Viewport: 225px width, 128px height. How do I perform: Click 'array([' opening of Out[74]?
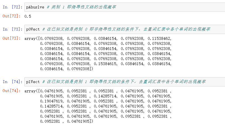pyautogui.click(x=32, y=91)
